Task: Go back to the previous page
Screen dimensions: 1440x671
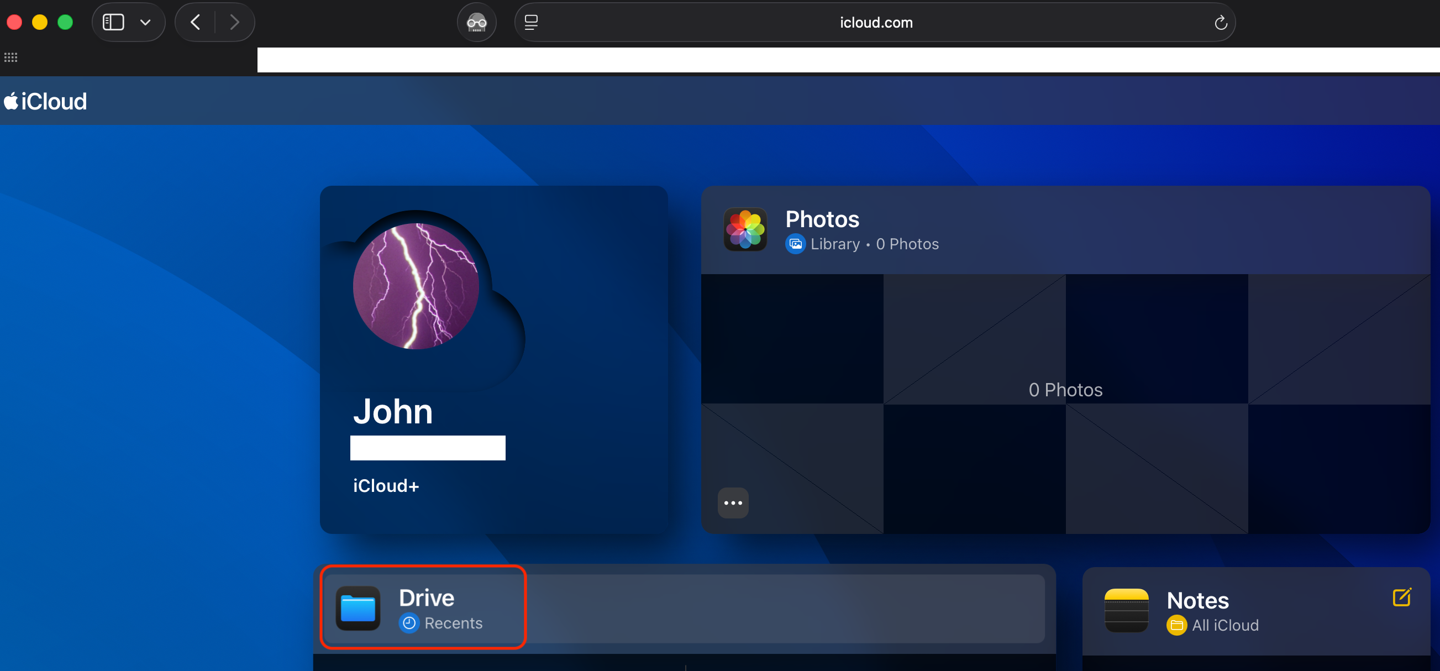Action: (195, 23)
